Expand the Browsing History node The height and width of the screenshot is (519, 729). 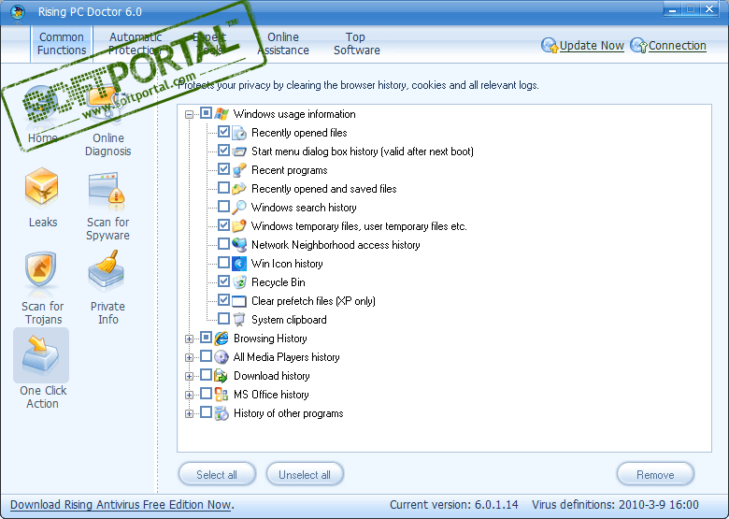189,339
